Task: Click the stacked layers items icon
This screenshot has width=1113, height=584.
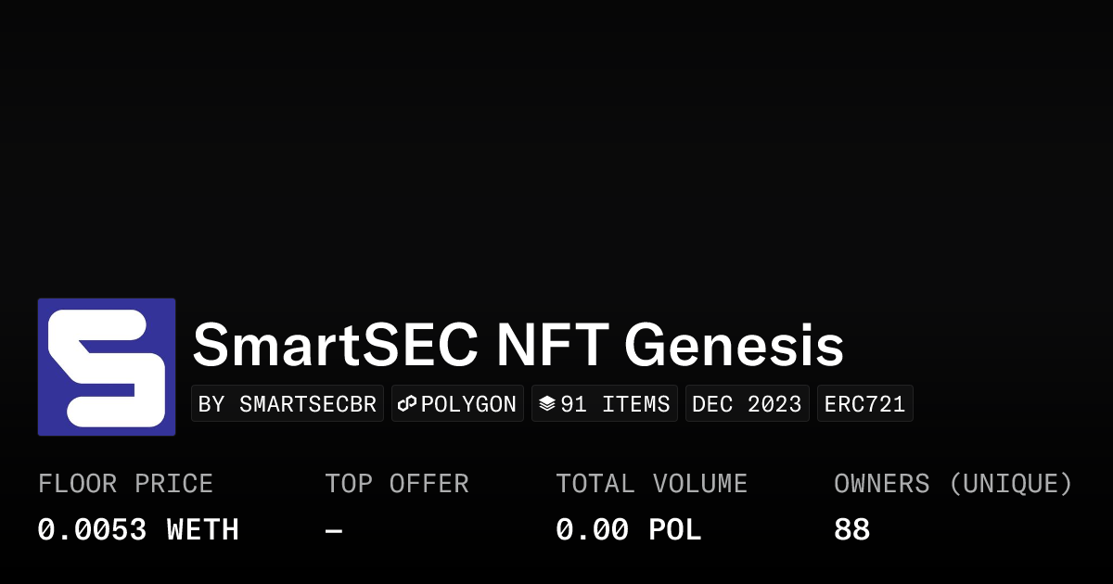Action: 547,404
